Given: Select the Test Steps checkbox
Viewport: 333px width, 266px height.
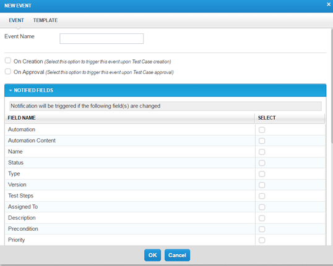Looking at the screenshot, I should pyautogui.click(x=262, y=196).
